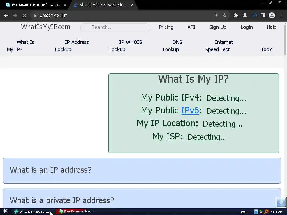287x215 pixels.
Task: Stop the page from loading
Action: (x=24, y=15)
